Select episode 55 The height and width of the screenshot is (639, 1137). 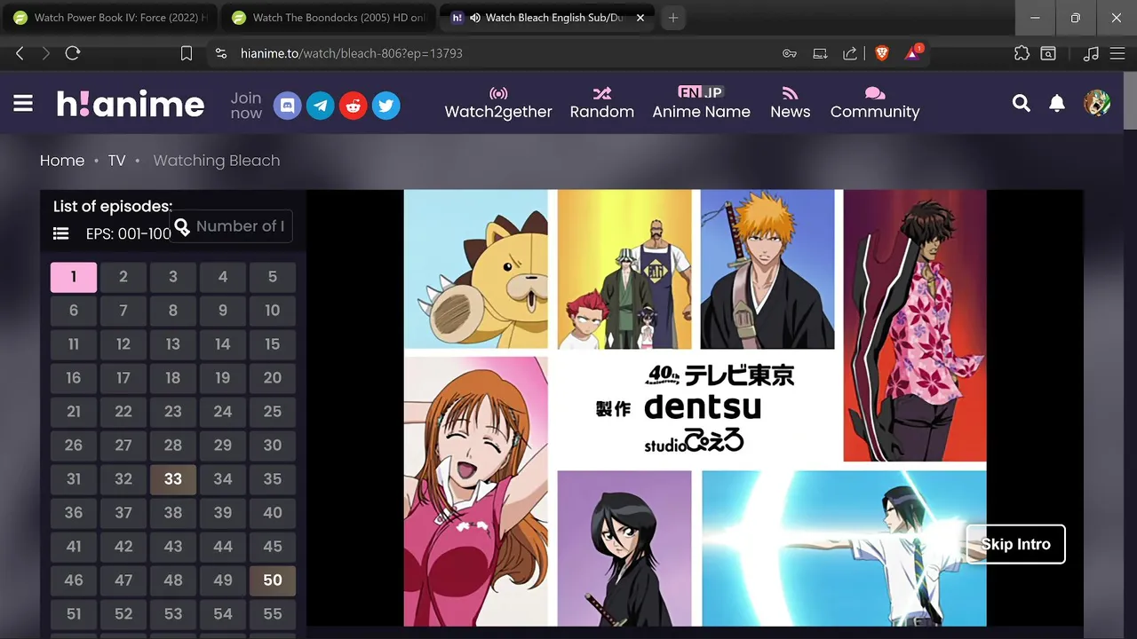(273, 614)
